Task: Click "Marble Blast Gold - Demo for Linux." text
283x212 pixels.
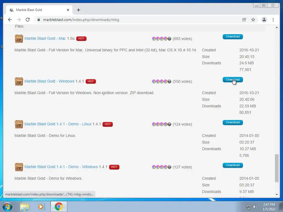Action: 45,136
